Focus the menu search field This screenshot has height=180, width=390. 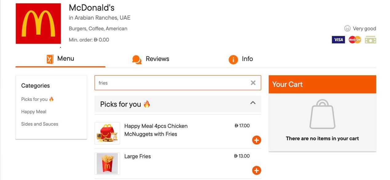click(172, 83)
